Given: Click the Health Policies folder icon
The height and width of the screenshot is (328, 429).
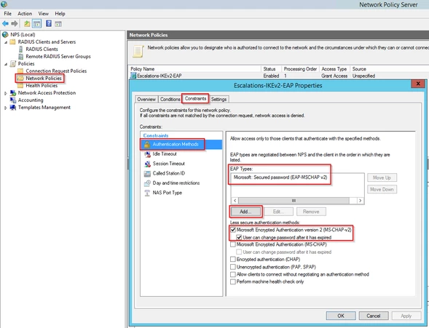Looking at the screenshot, I should tap(20, 86).
